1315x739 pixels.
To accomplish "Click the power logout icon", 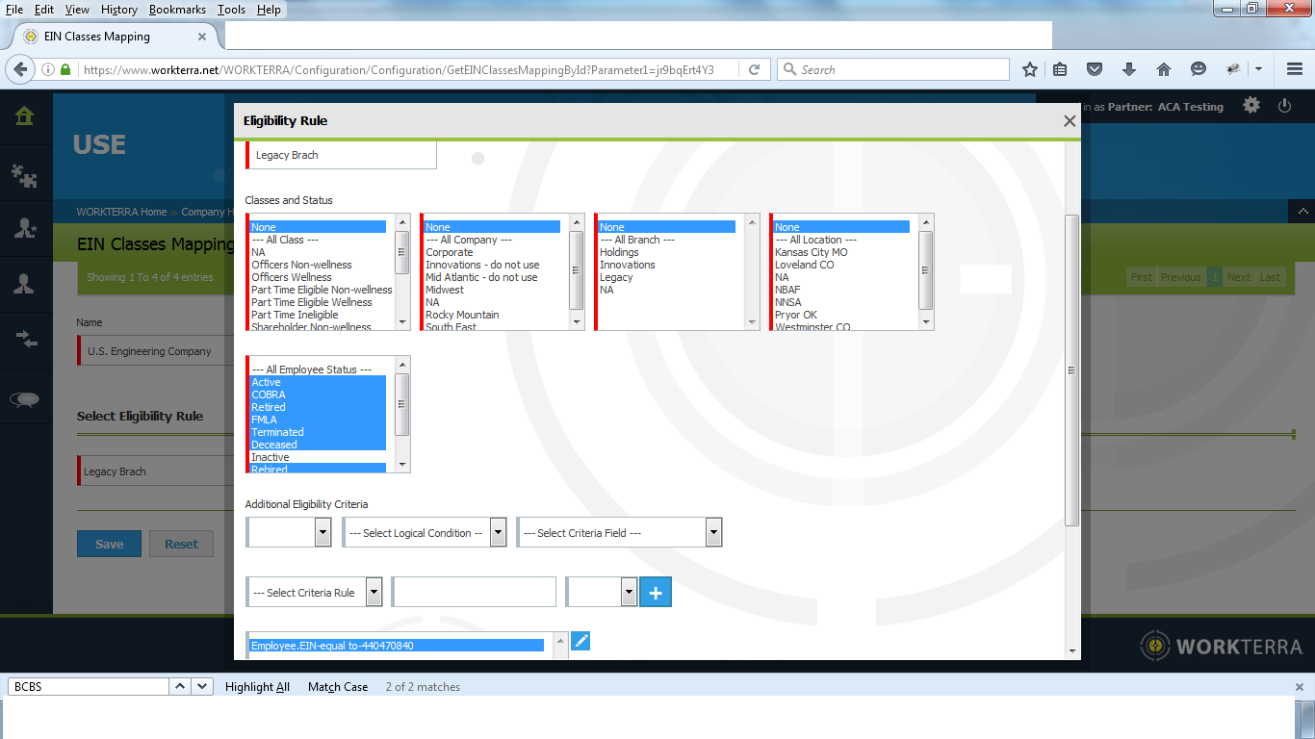I will (1284, 106).
